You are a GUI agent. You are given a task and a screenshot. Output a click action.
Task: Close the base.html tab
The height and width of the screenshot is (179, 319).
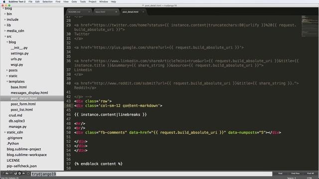coord(116,12)
